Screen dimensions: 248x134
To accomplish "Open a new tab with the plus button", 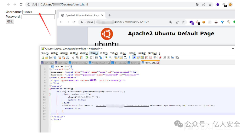I will tap(110, 15).
